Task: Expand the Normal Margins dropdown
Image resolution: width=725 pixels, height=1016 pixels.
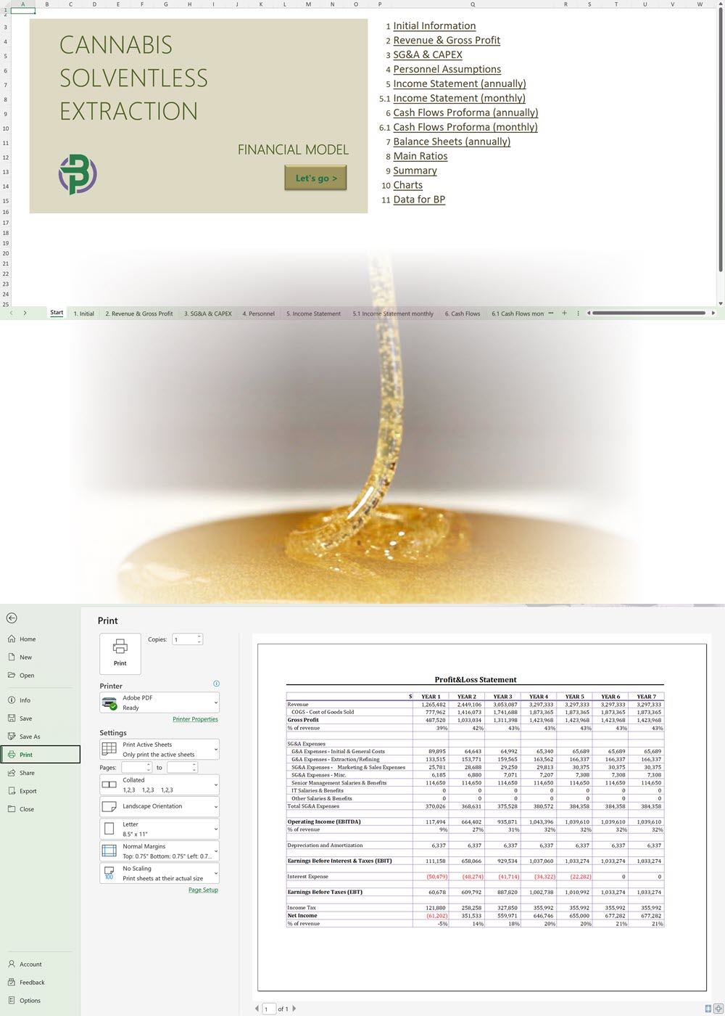Action: tap(159, 851)
